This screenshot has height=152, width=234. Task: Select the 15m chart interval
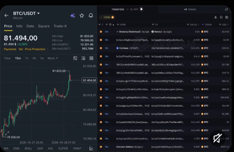coord(18,58)
